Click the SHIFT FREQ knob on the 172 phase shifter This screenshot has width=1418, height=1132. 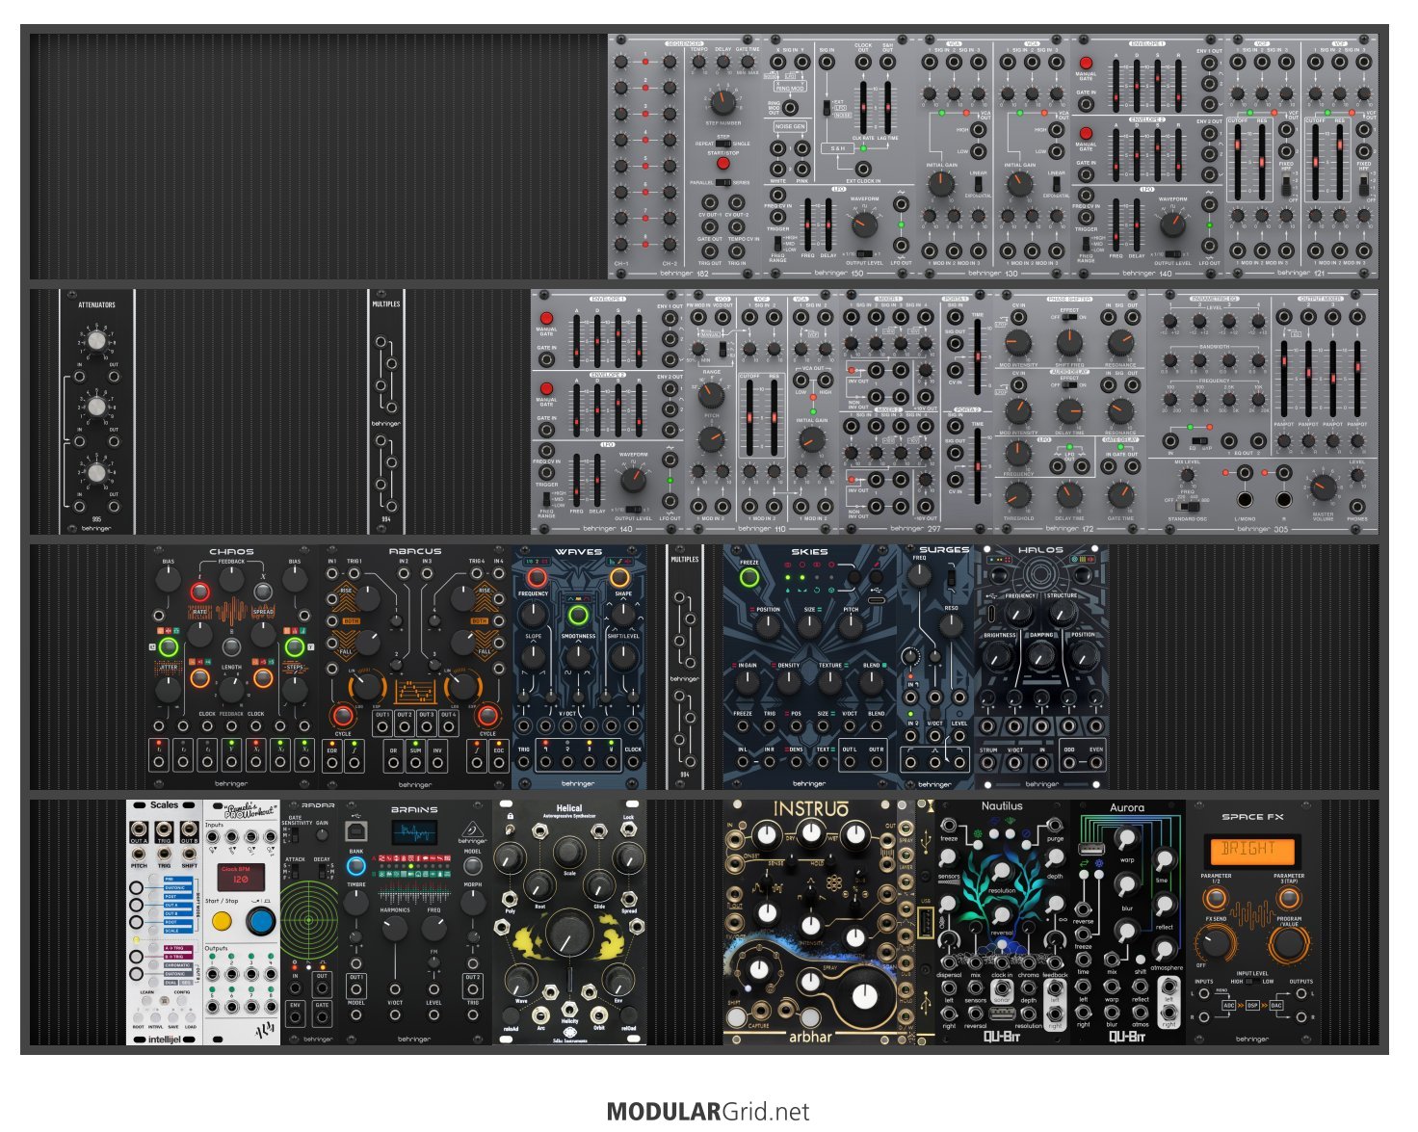1069,342
